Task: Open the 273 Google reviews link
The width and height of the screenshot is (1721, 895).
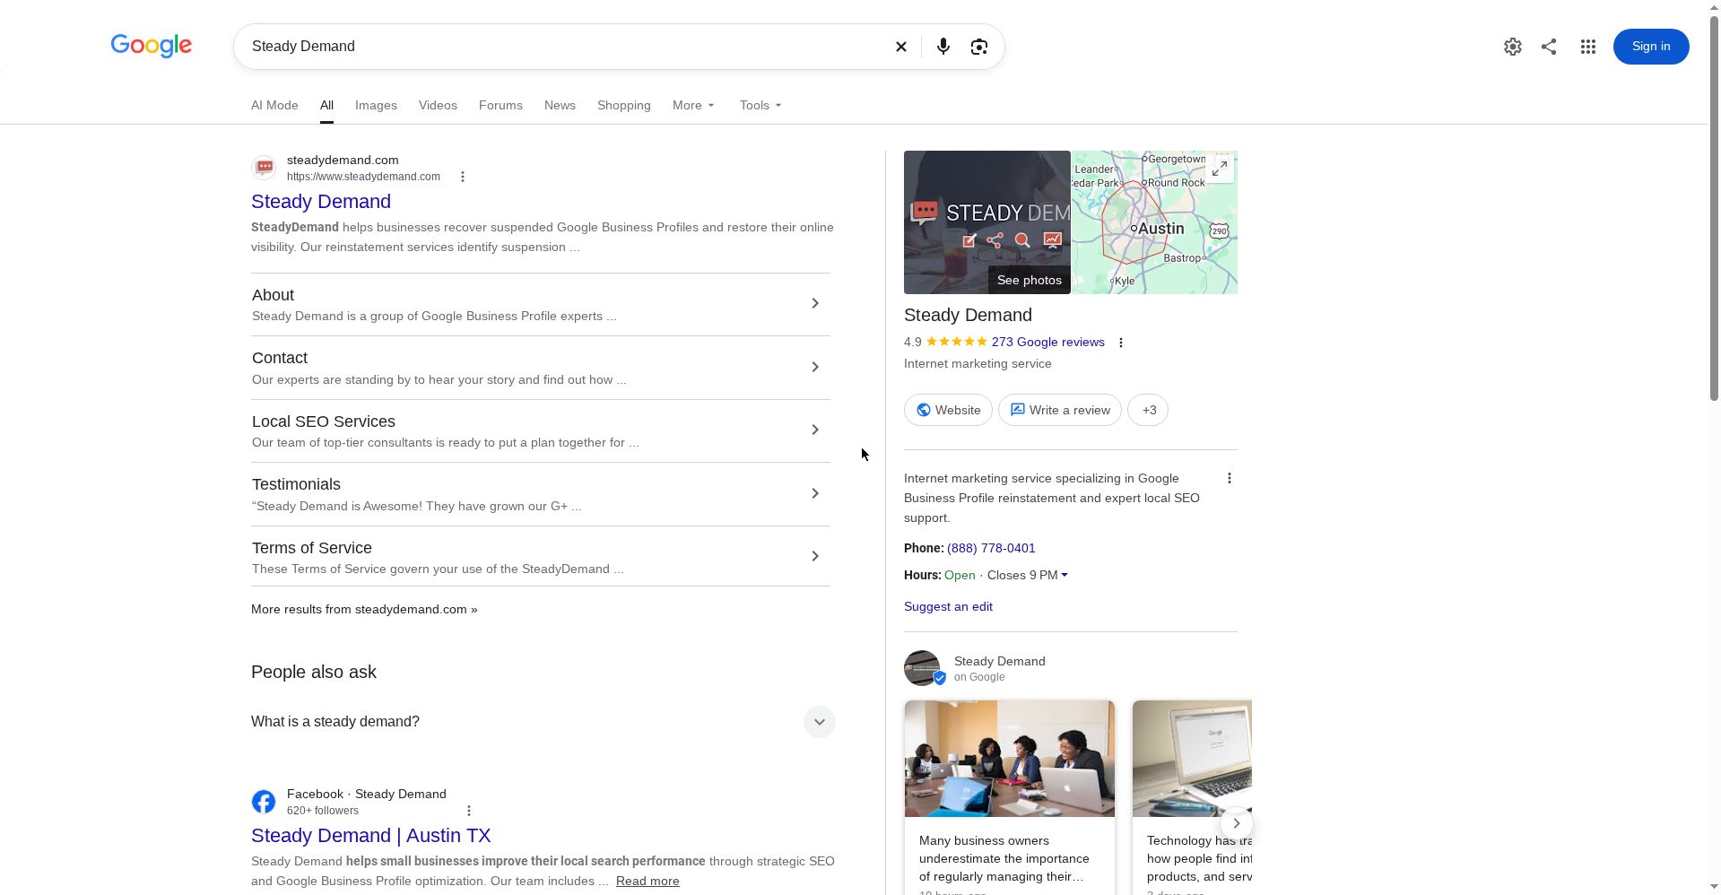Action: pyautogui.click(x=1048, y=343)
